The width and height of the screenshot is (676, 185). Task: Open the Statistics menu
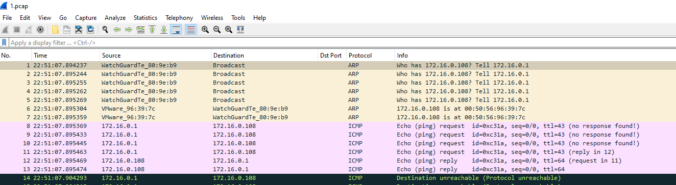[x=146, y=18]
